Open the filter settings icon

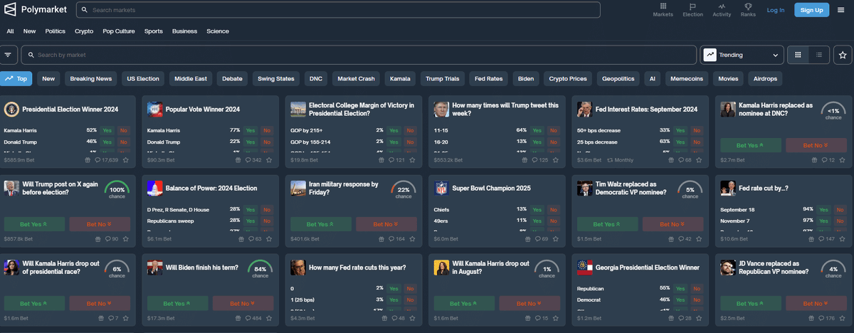tap(9, 55)
